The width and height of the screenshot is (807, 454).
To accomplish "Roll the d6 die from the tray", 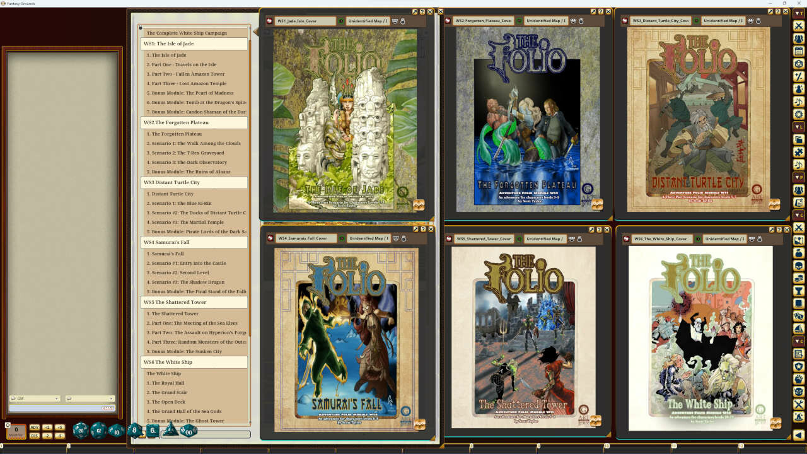I will point(152,430).
